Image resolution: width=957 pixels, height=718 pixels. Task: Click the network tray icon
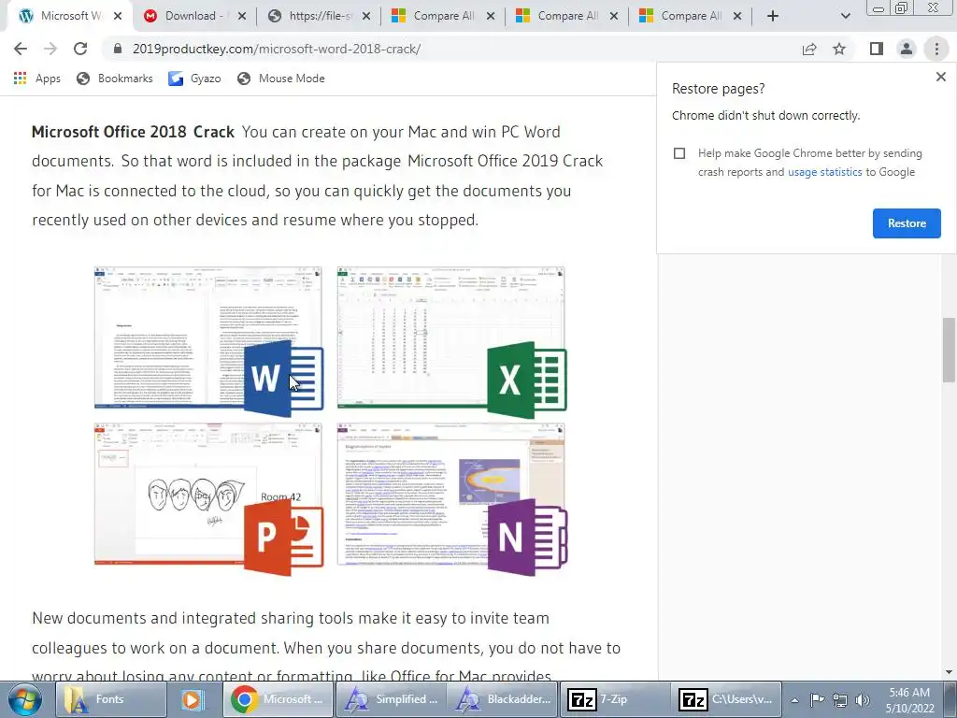(x=840, y=700)
